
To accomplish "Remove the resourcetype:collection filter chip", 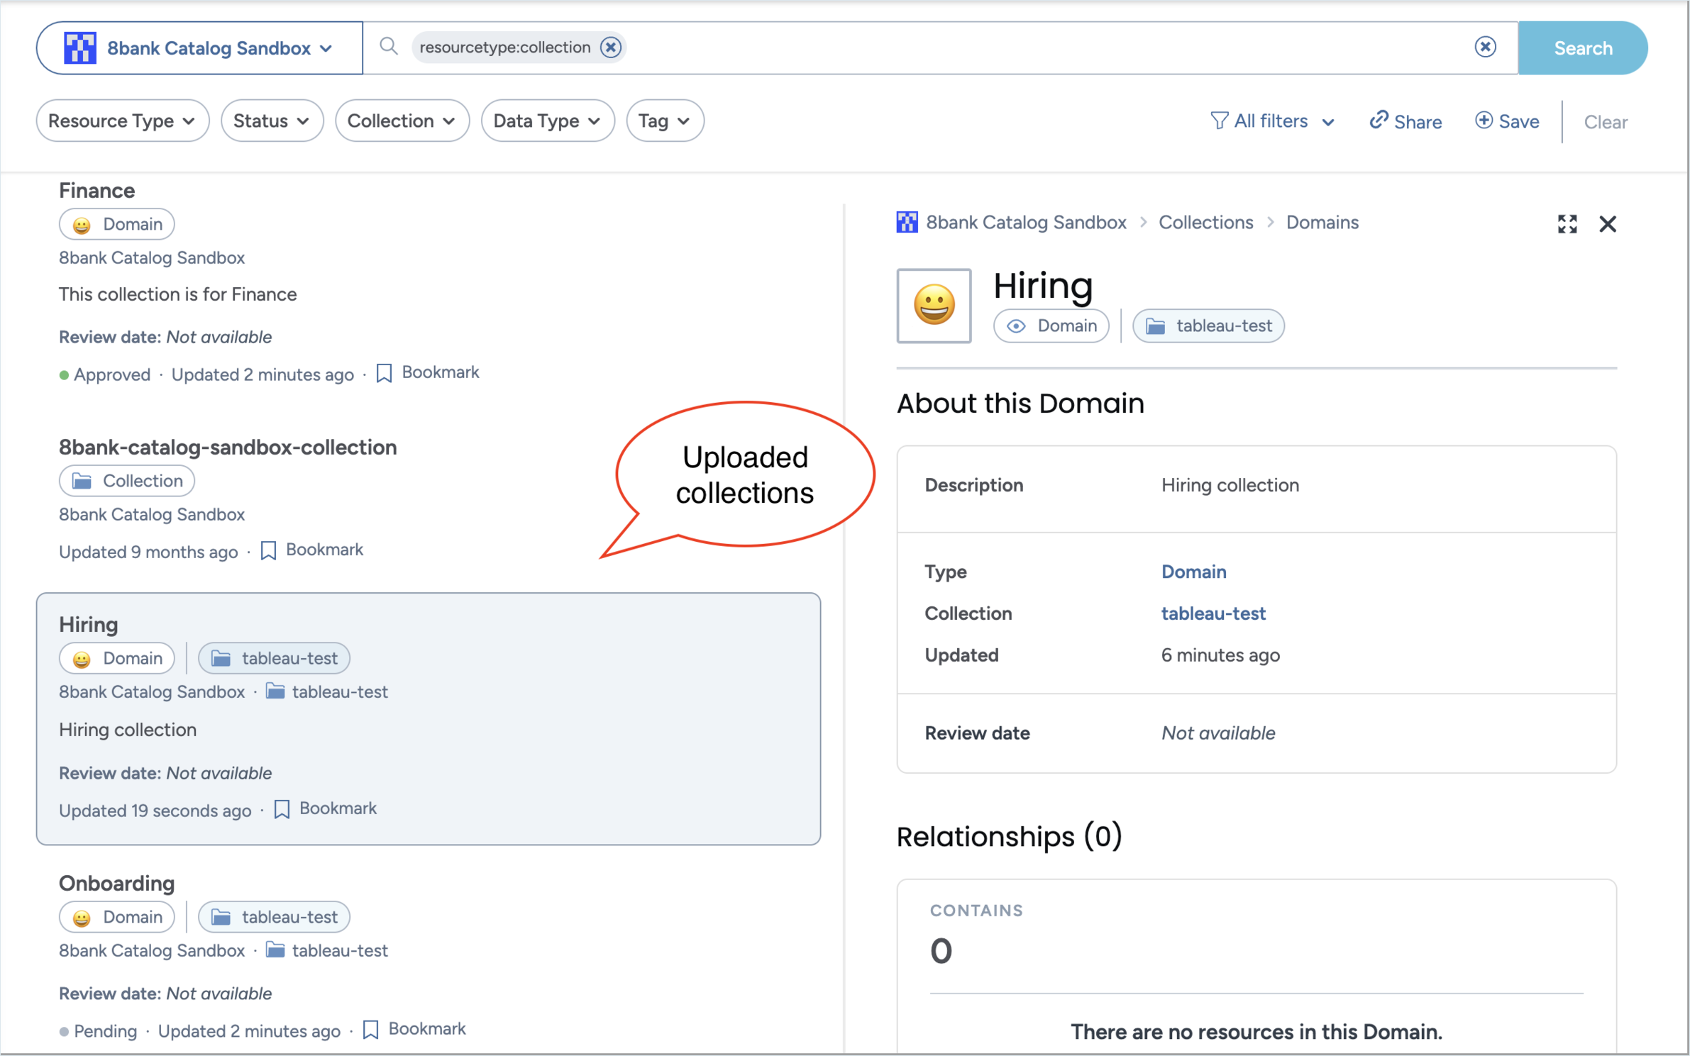I will [x=610, y=48].
